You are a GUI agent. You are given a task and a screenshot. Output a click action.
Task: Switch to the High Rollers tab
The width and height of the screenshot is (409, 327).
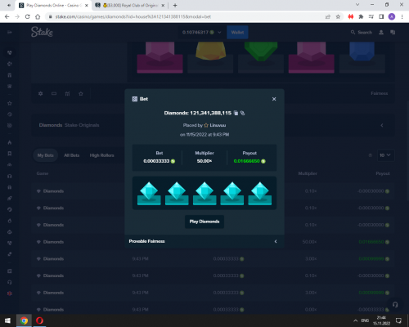click(x=101, y=155)
